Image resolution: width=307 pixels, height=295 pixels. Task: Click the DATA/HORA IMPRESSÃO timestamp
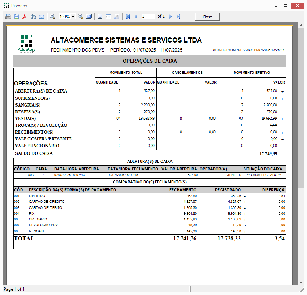(248, 50)
